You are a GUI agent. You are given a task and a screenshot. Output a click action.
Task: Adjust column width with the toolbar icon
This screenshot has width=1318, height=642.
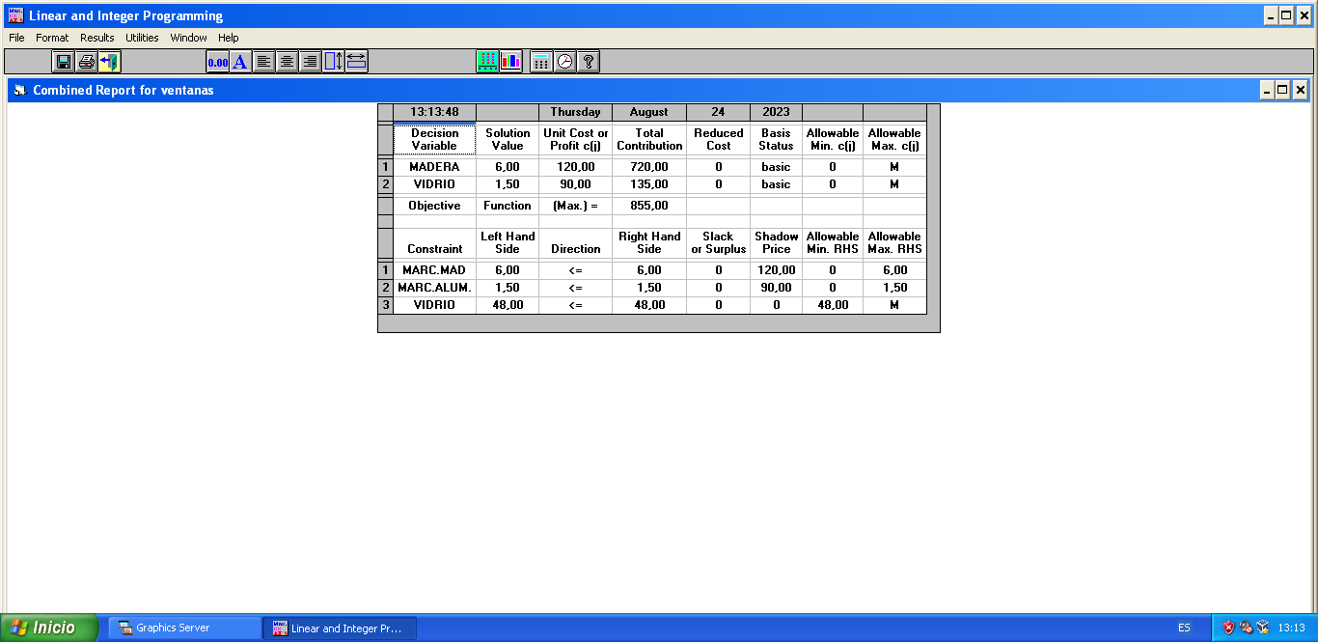click(356, 62)
